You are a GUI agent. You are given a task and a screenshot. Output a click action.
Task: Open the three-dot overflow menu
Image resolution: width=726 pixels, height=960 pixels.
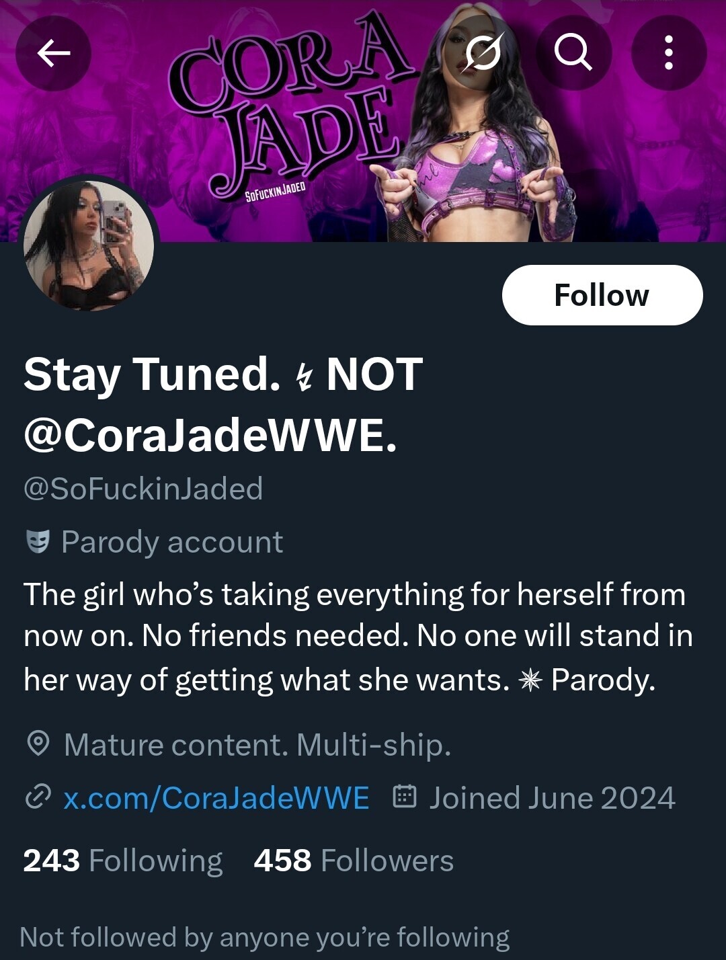pos(668,52)
